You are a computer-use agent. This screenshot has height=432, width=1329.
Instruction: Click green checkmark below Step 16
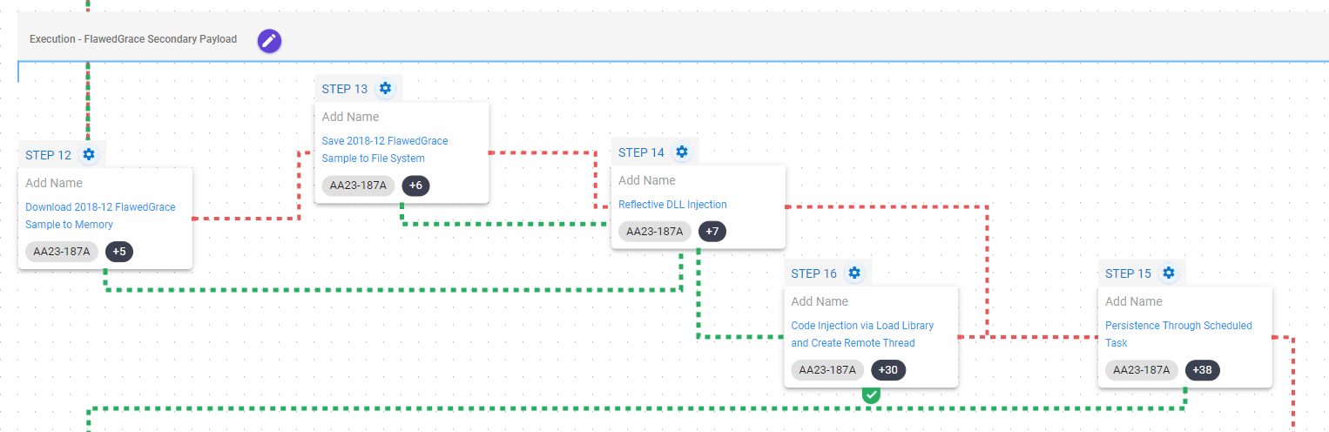[871, 395]
